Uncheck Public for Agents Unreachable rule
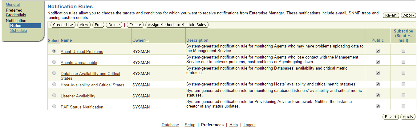Screen dimensions: 417x129 [x=378, y=62]
